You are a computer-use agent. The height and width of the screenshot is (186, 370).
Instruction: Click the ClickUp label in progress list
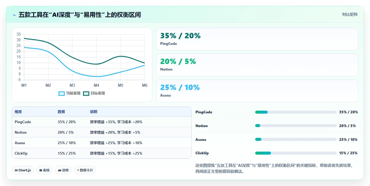click(202, 153)
